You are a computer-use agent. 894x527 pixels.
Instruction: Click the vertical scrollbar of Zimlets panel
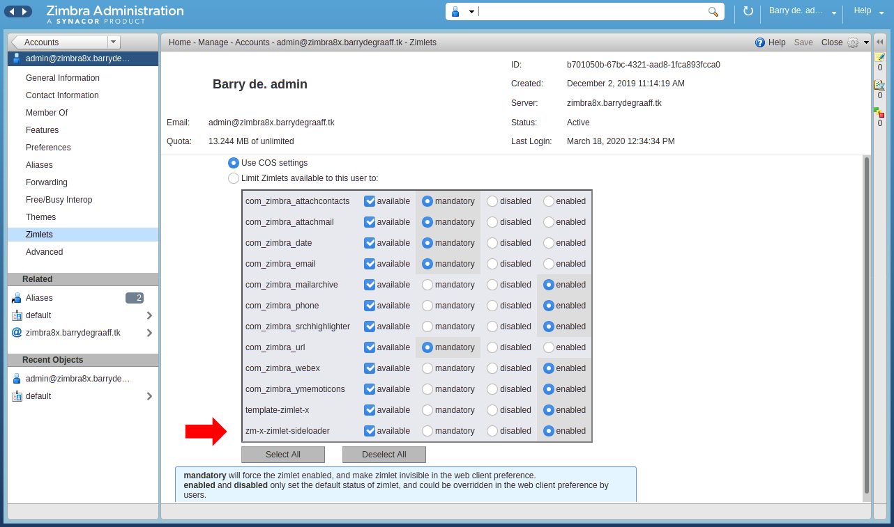[x=867, y=325]
